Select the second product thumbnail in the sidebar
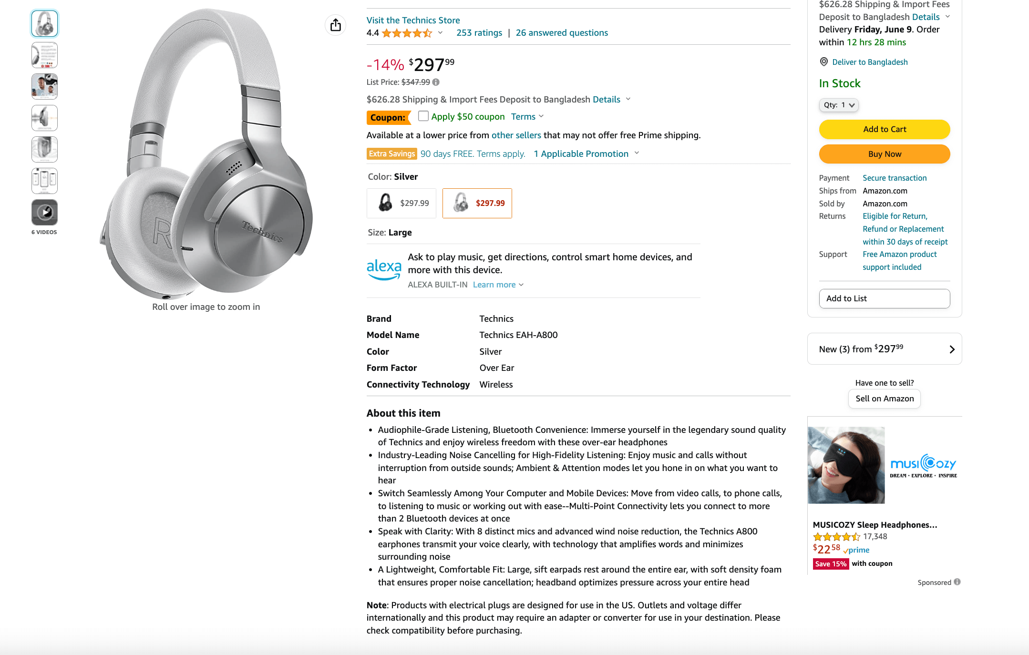This screenshot has width=1029, height=655. pyautogui.click(x=44, y=55)
